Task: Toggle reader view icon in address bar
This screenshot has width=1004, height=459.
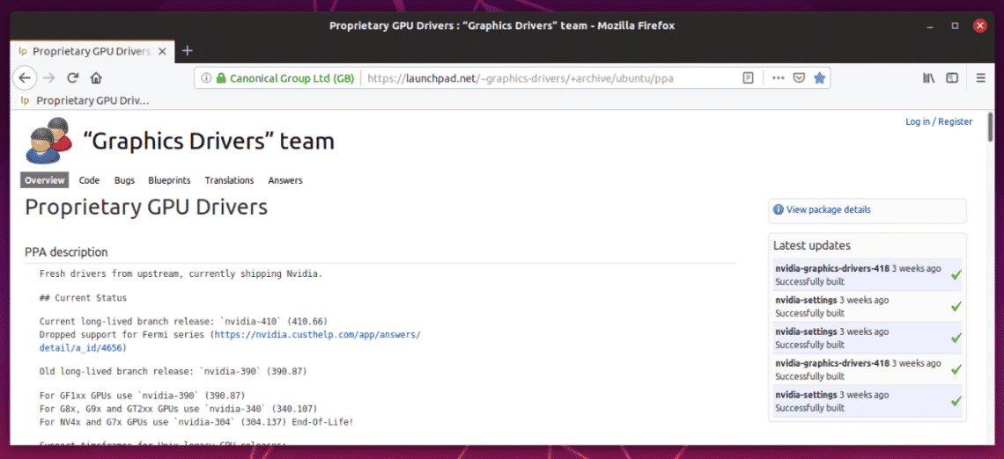Action: point(747,78)
